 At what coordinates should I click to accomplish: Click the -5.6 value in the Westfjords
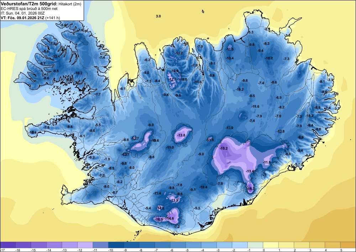63,25
